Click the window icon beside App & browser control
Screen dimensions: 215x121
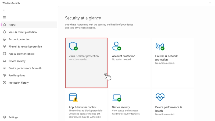[5, 54]
